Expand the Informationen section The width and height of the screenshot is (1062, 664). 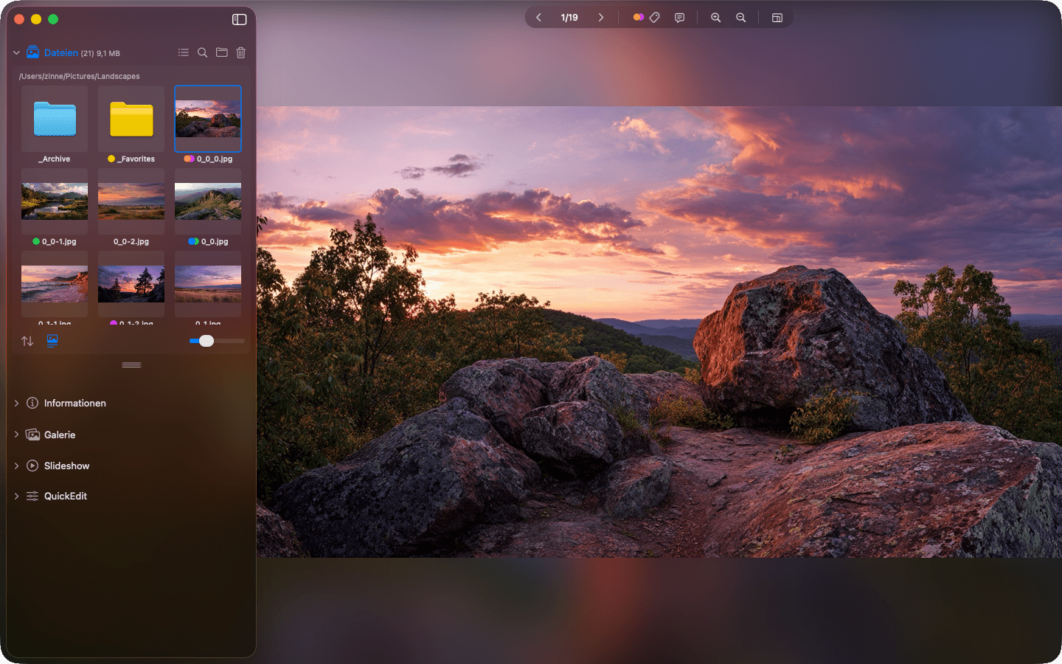tap(15, 403)
